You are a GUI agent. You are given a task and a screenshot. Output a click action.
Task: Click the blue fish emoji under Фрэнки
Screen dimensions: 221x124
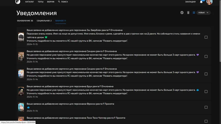pos(28,107)
